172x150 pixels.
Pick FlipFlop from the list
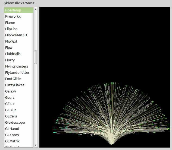coord(18,29)
